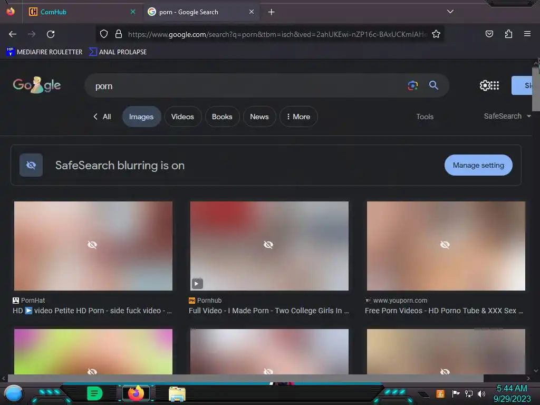The height and width of the screenshot is (405, 540).
Task: Reload the current page
Action: pos(51,34)
